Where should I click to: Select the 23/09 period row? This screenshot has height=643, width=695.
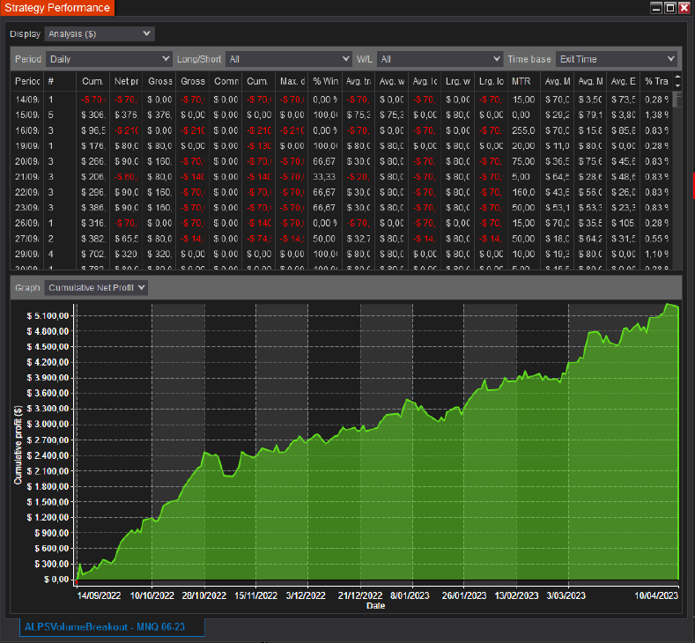[341, 207]
